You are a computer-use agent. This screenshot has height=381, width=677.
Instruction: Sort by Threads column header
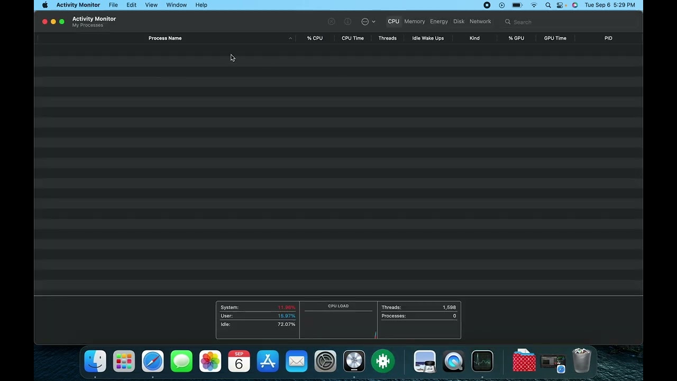(388, 38)
